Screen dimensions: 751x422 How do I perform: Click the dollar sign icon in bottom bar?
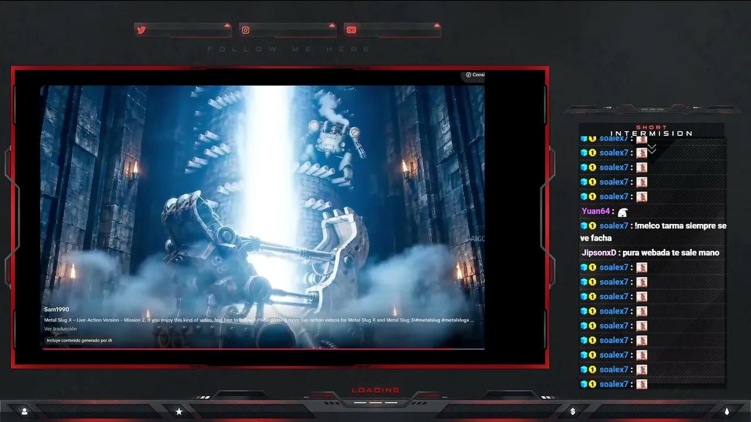[573, 411]
